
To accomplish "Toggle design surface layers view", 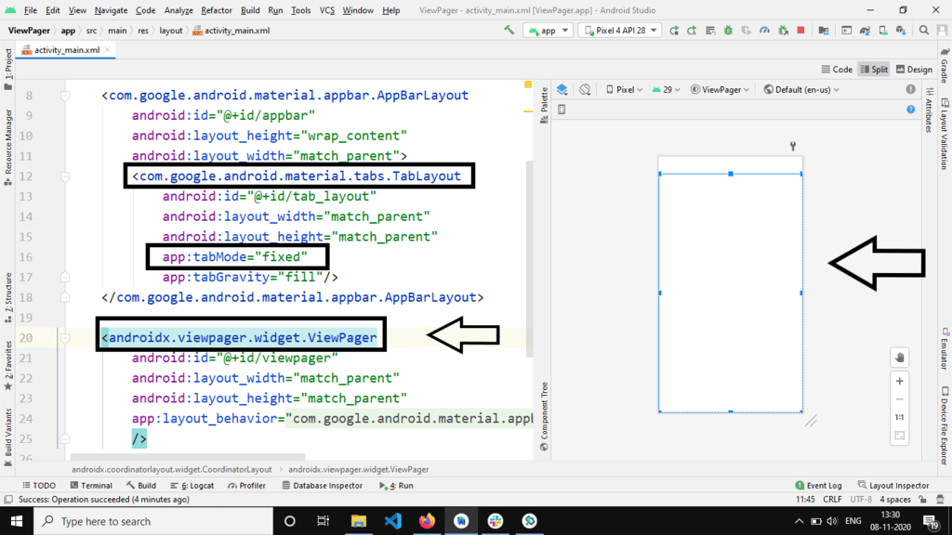I will pyautogui.click(x=562, y=88).
